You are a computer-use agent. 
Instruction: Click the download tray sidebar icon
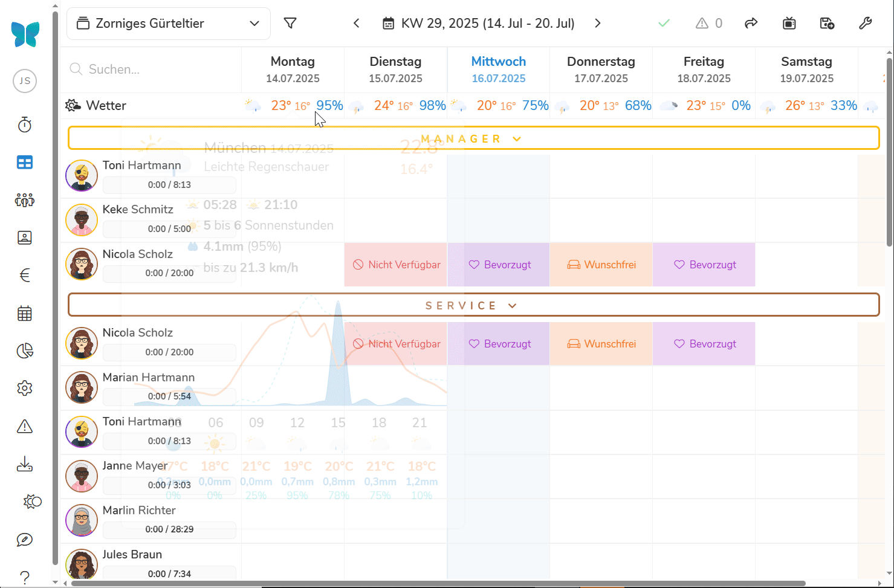coord(25,465)
